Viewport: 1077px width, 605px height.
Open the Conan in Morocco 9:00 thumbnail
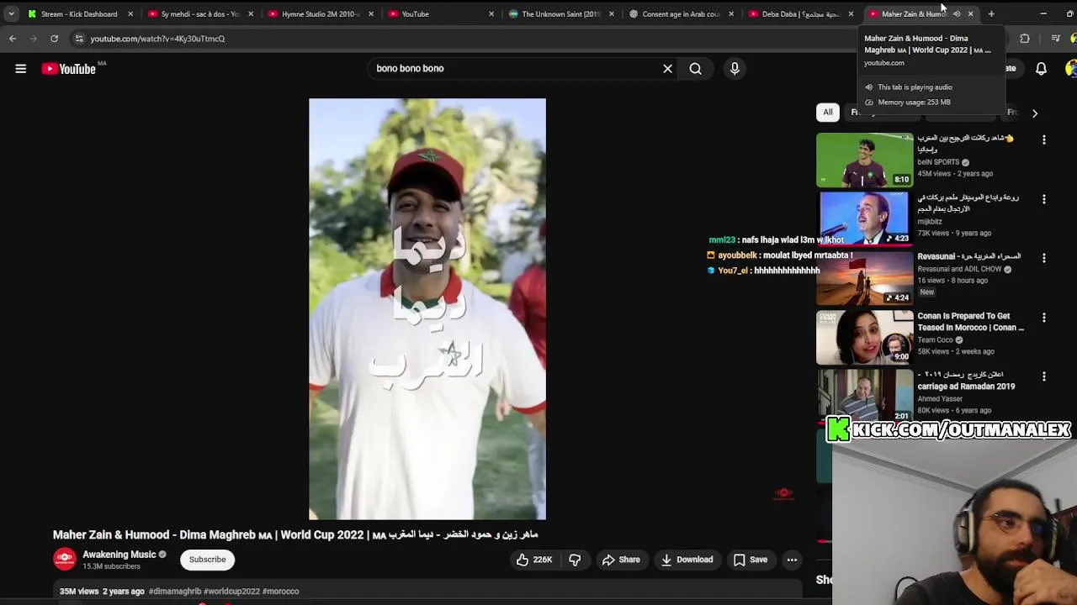[864, 337]
